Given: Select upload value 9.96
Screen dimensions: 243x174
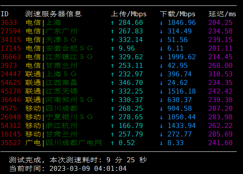Looking at the screenshot, I should coord(127,48).
